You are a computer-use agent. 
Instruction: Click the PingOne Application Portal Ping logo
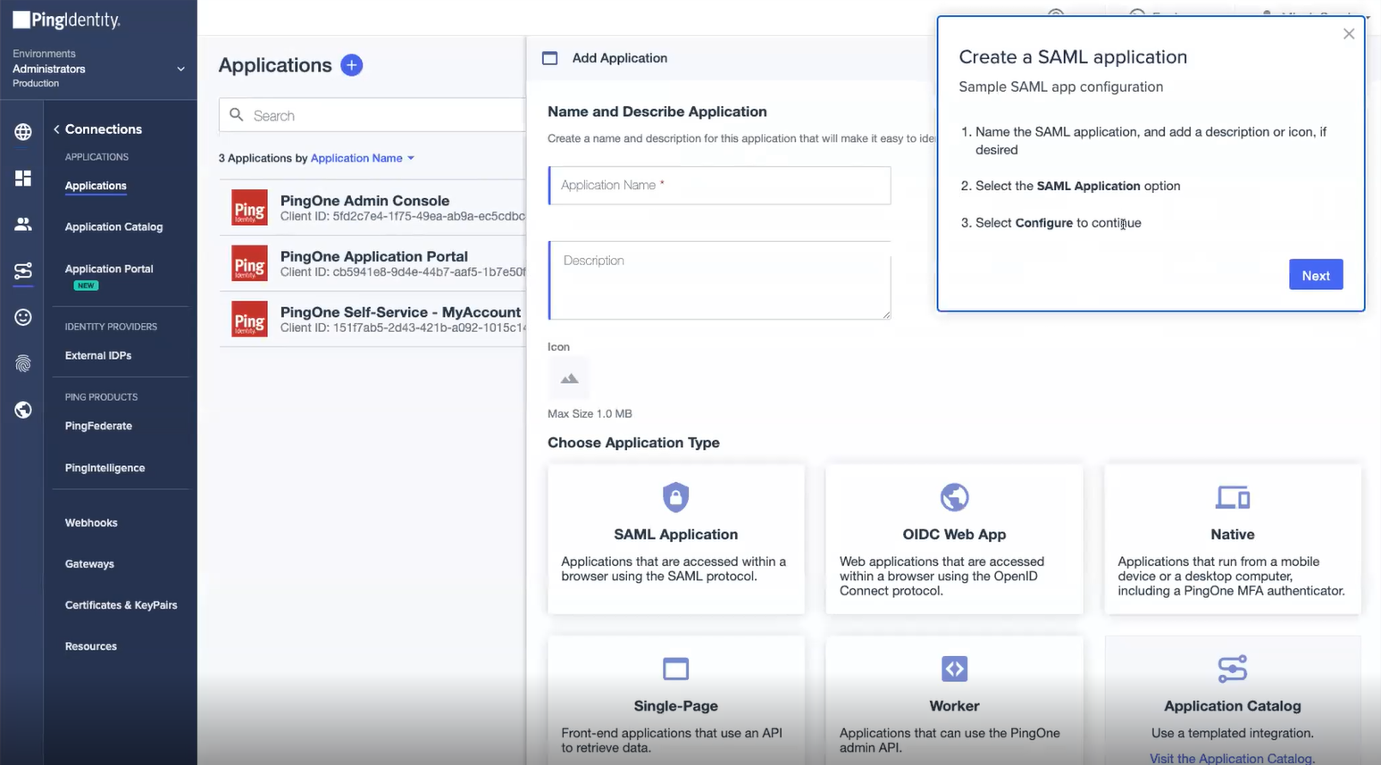click(x=249, y=263)
